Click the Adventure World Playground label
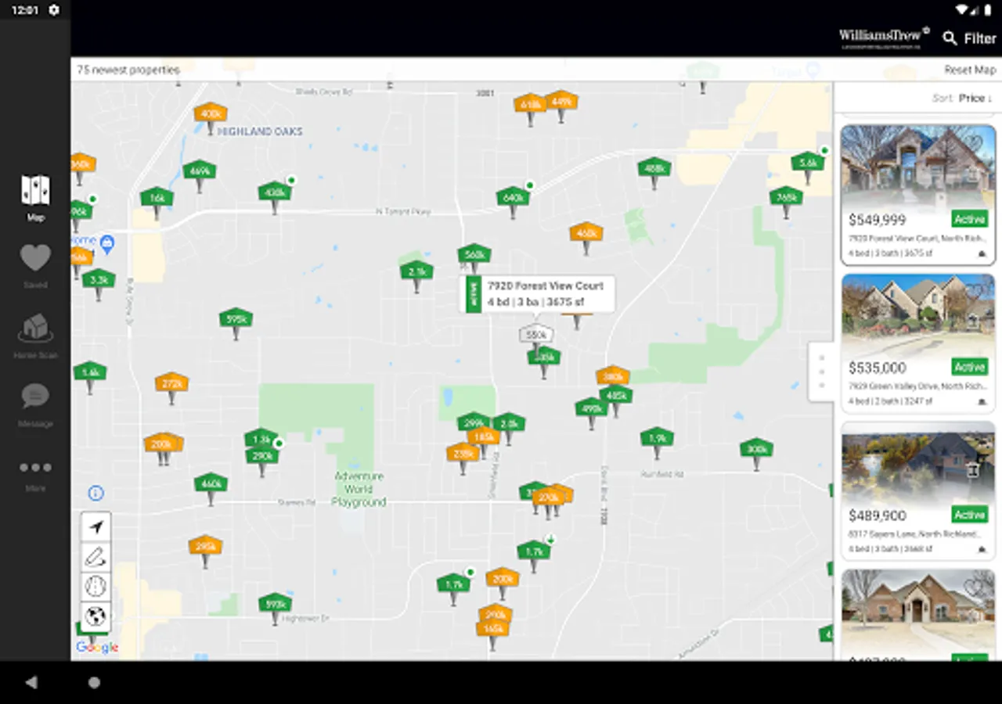 coord(359,489)
